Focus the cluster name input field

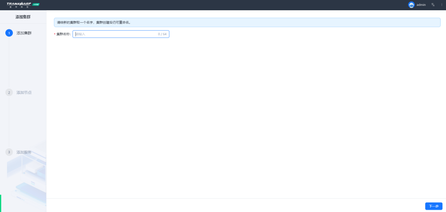tap(121, 34)
